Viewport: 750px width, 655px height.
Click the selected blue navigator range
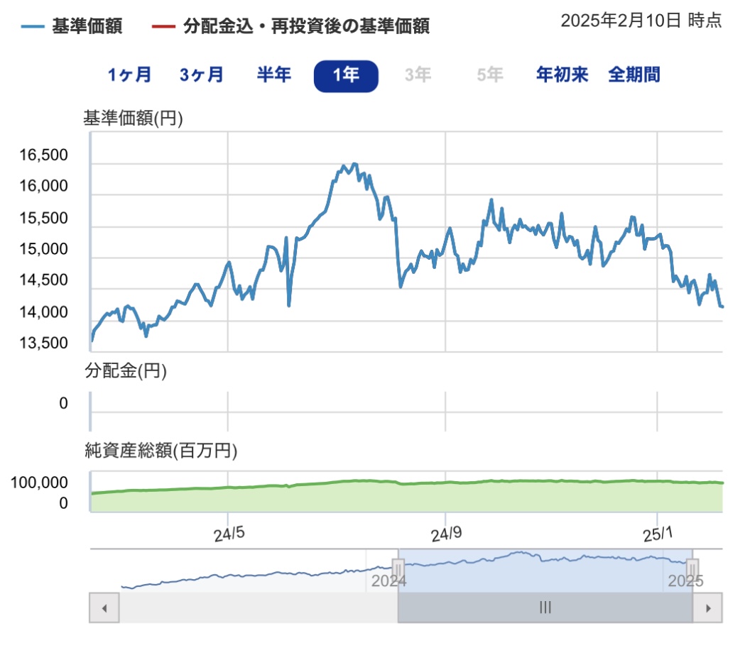click(x=545, y=571)
